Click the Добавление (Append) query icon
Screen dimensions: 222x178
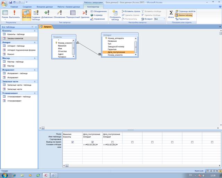(47, 14)
